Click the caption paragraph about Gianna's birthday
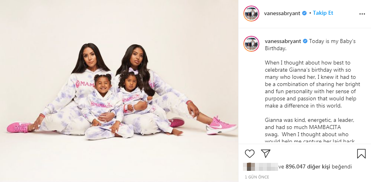The image size is (371, 182). point(312,84)
